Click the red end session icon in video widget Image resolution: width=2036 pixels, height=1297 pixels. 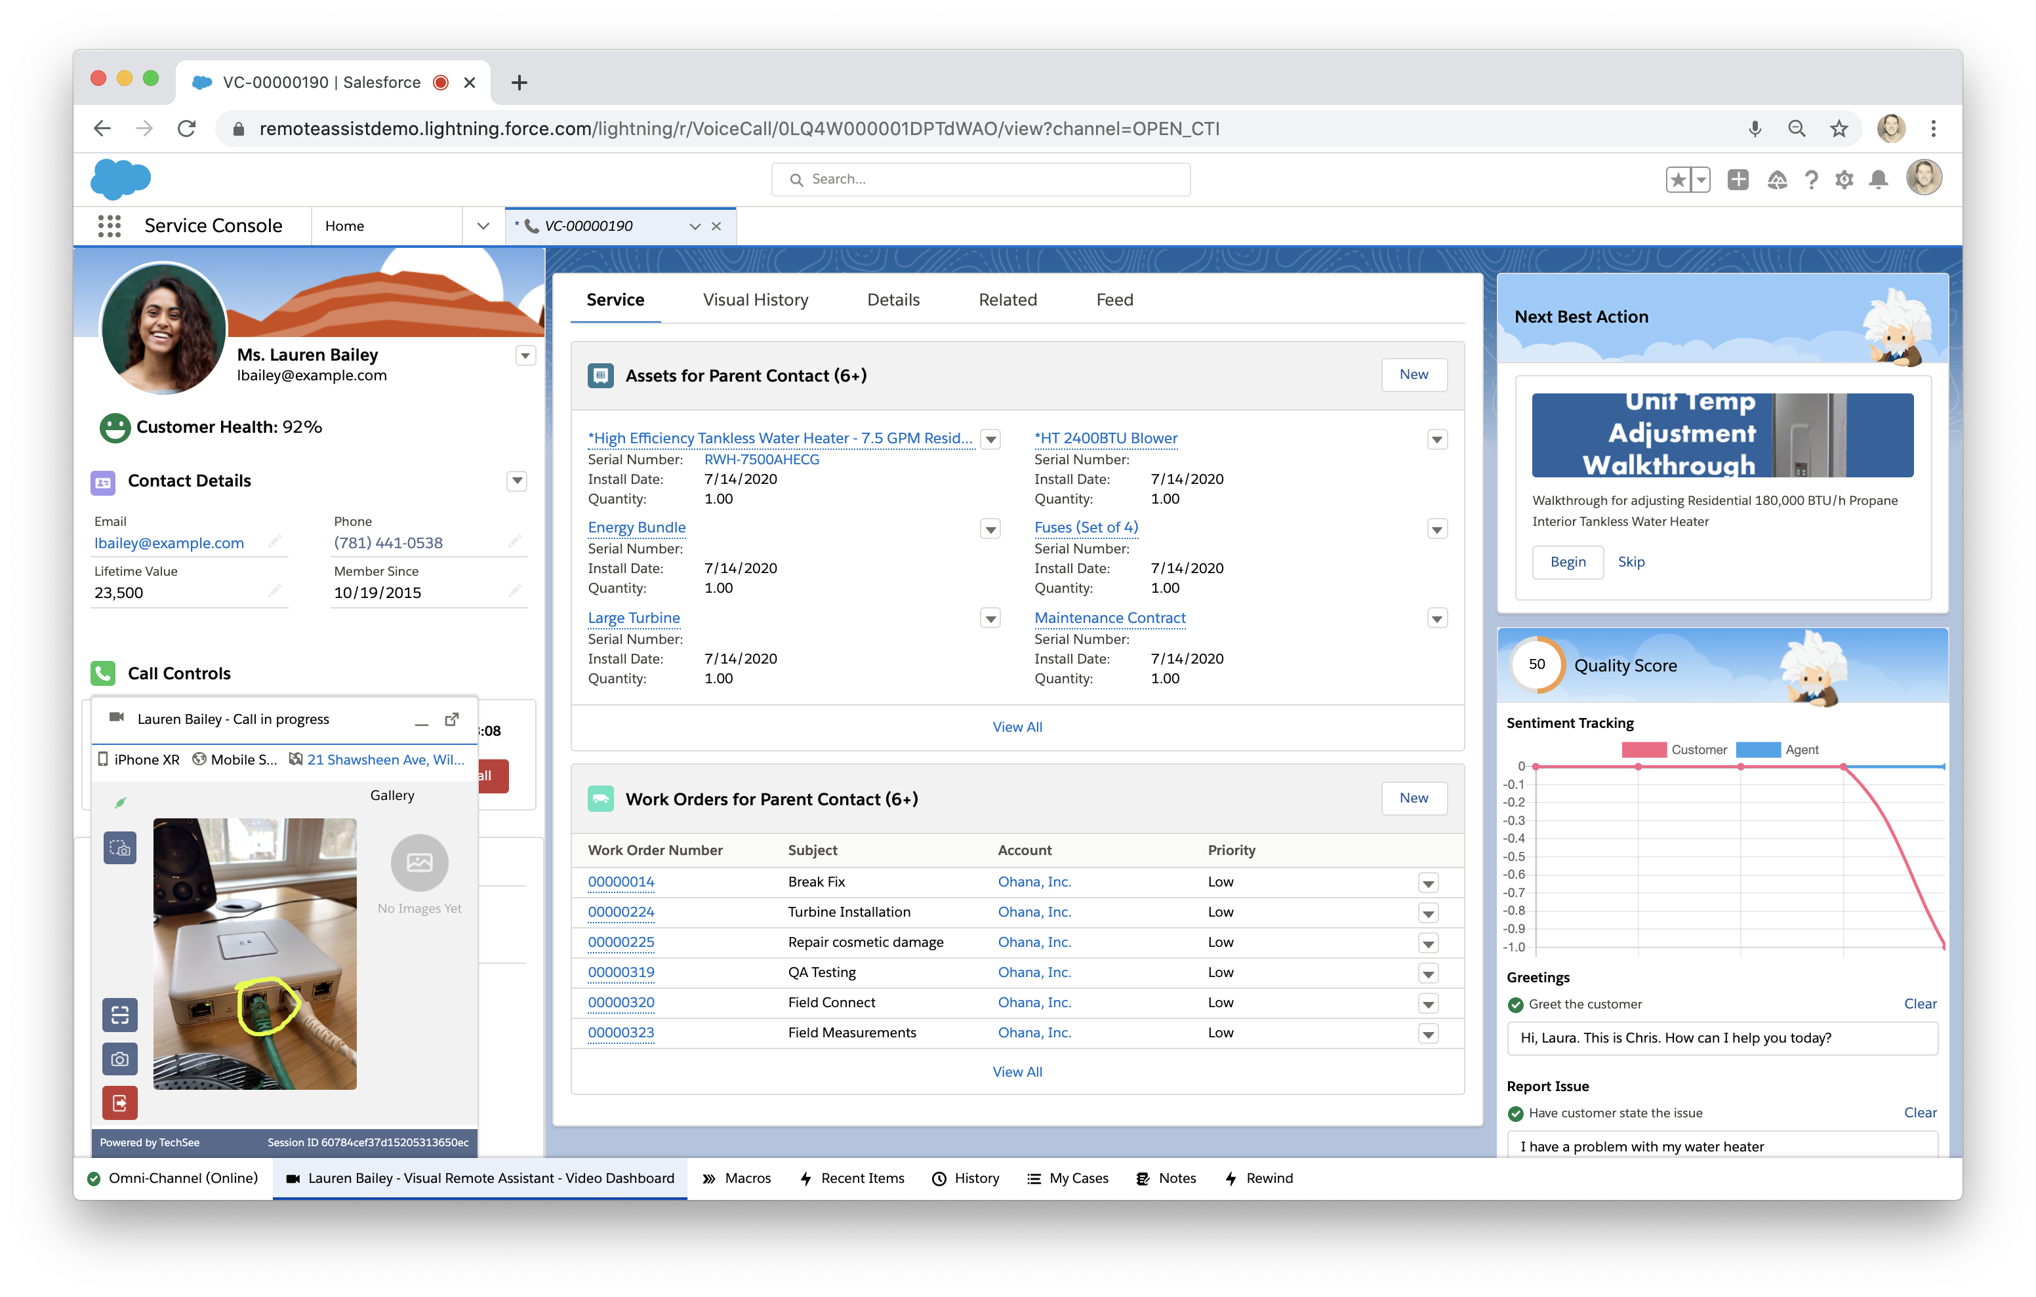coord(120,1102)
